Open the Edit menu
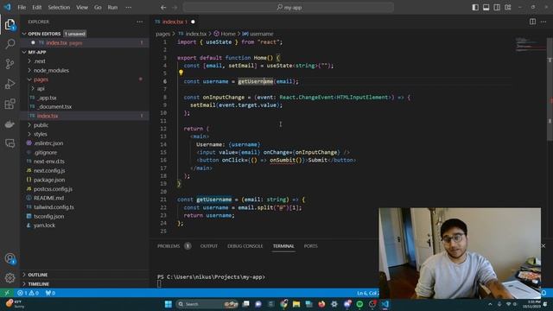Screen dimensions: 553x311 (x=36, y=8)
